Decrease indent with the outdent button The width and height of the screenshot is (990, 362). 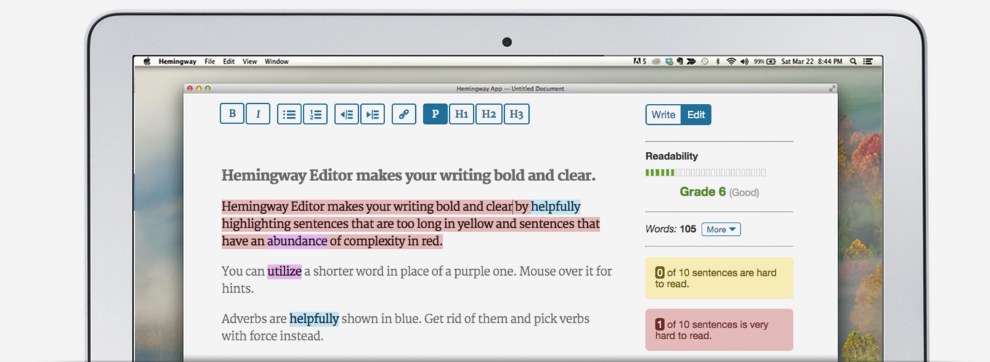(347, 114)
